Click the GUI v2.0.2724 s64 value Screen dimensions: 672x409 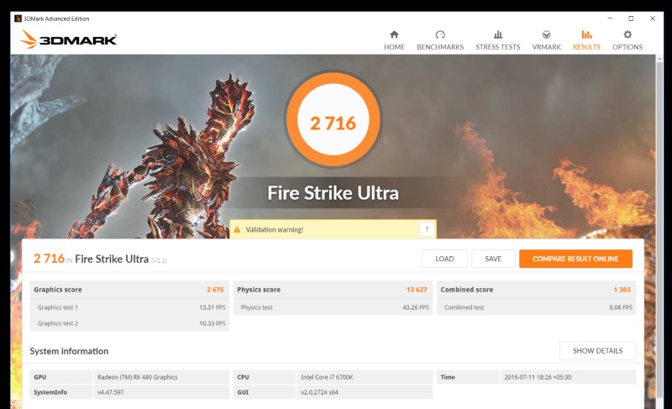click(319, 392)
